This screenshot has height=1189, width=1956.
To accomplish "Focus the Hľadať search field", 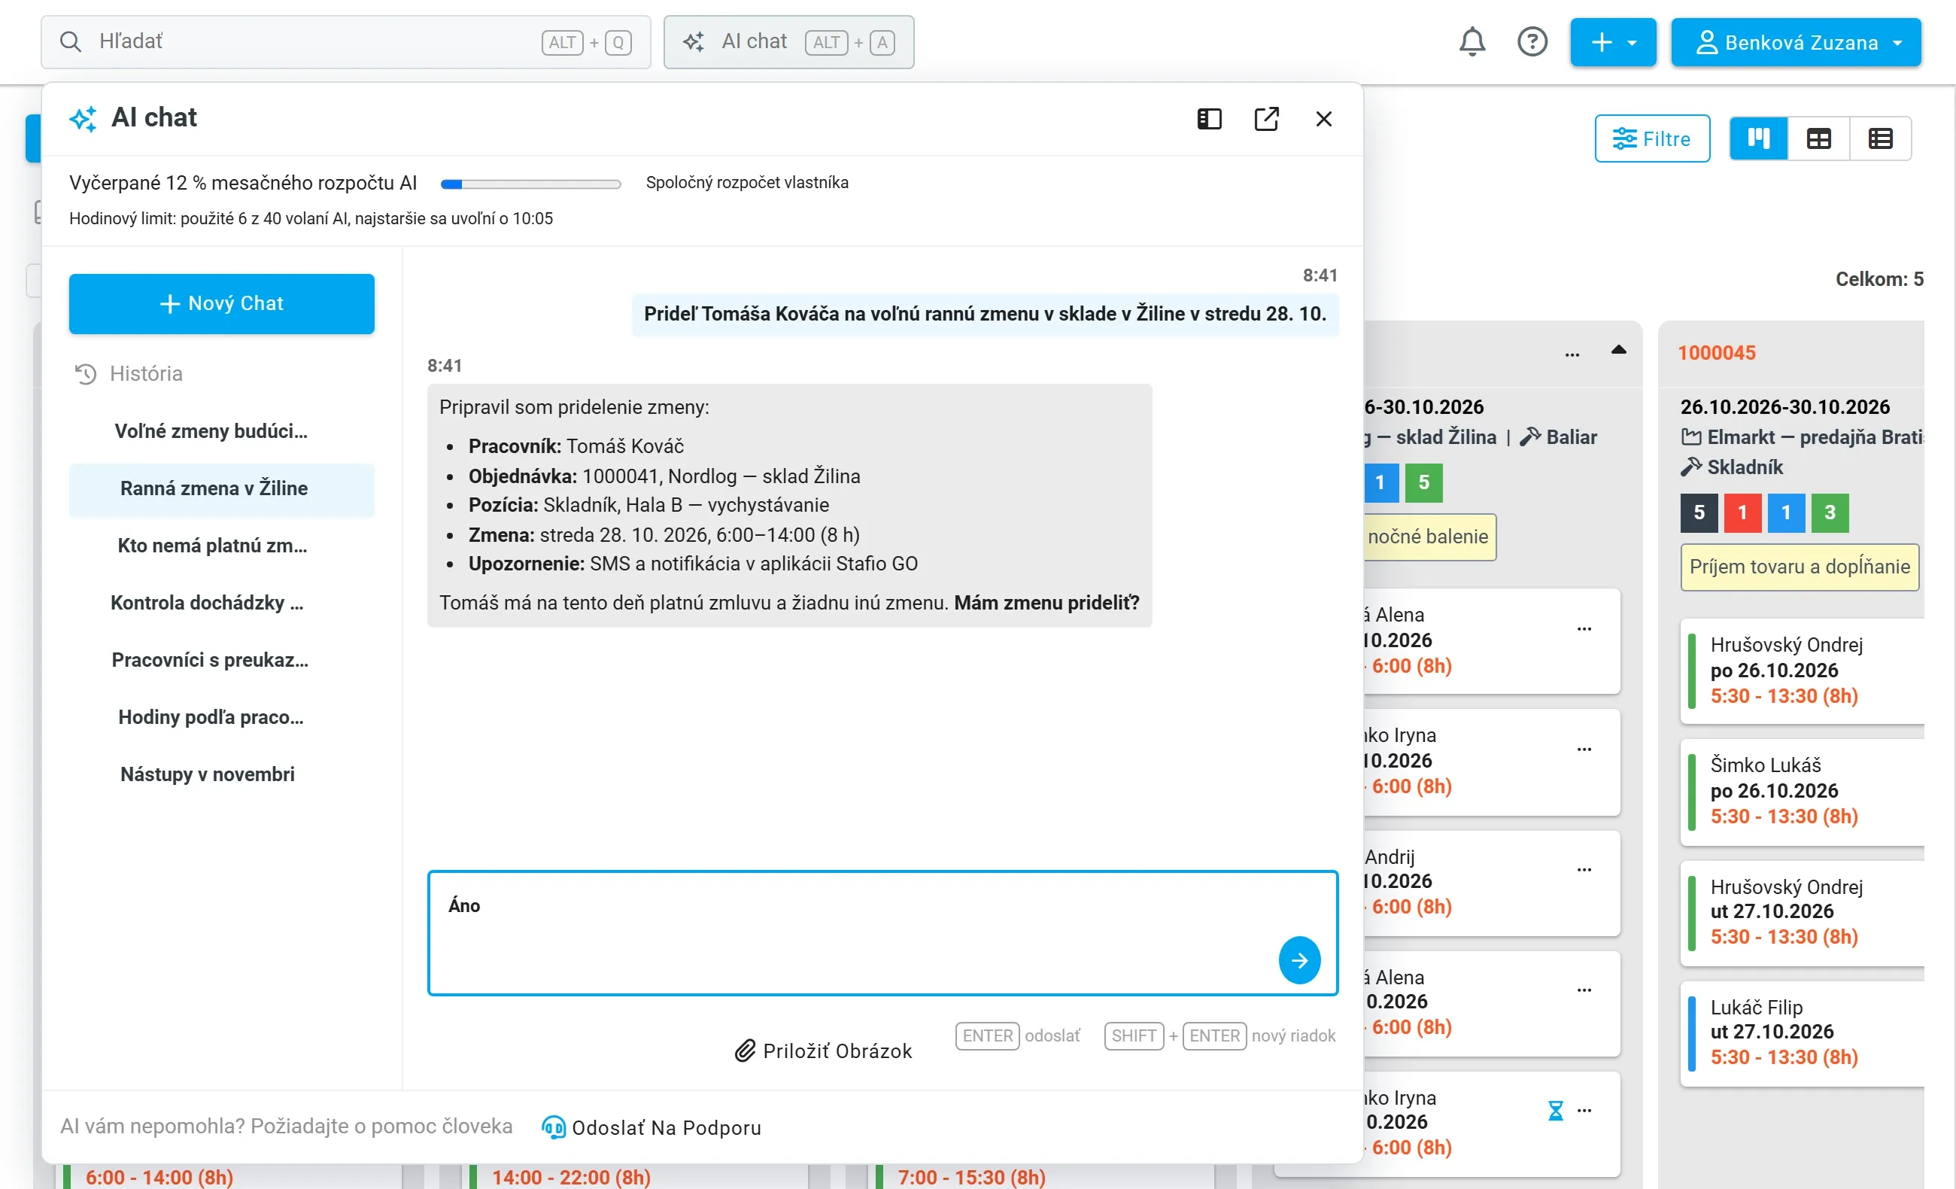I will tap(345, 42).
